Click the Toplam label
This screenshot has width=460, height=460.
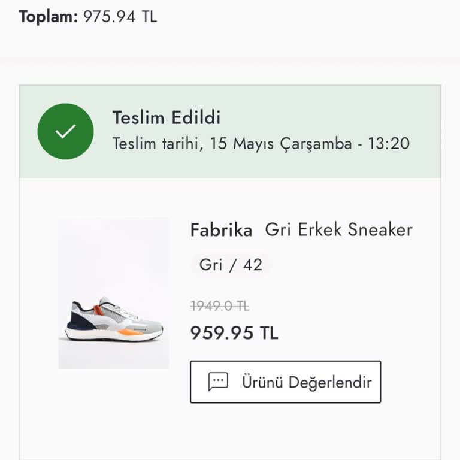point(48,16)
